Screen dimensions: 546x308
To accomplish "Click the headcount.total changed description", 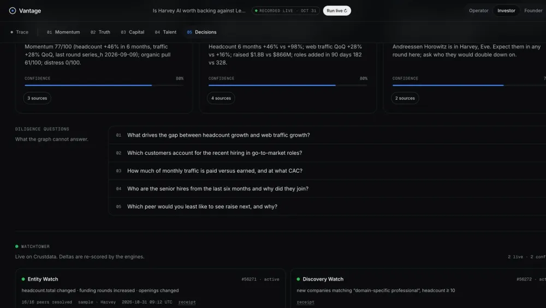I will point(100,291).
